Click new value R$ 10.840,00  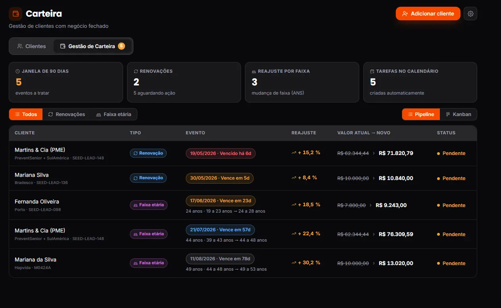pyautogui.click(x=396, y=178)
